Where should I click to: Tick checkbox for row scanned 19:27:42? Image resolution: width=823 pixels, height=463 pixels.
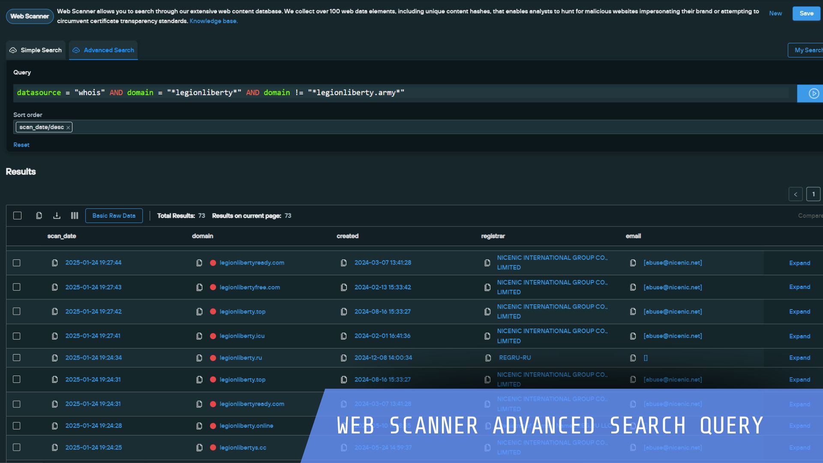coord(17,312)
